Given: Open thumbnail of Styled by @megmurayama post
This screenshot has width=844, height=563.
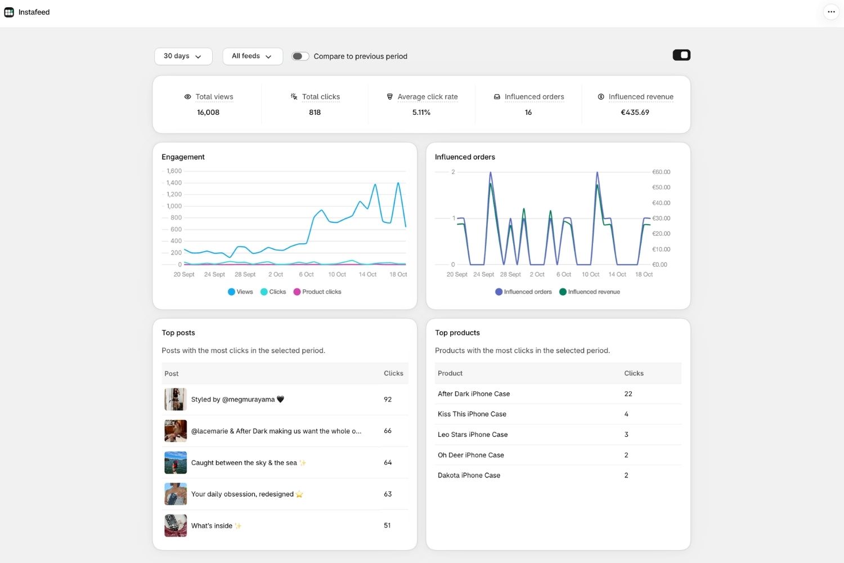Looking at the screenshot, I should tap(176, 399).
